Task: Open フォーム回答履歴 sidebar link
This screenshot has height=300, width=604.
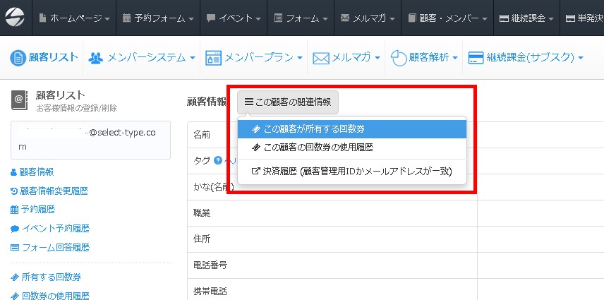Action: pyautogui.click(x=56, y=247)
